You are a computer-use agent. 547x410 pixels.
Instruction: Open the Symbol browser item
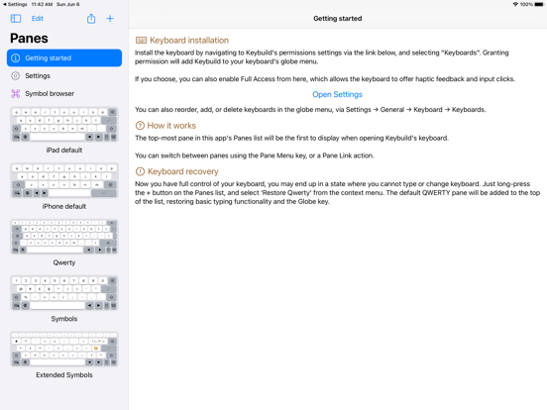(64, 93)
